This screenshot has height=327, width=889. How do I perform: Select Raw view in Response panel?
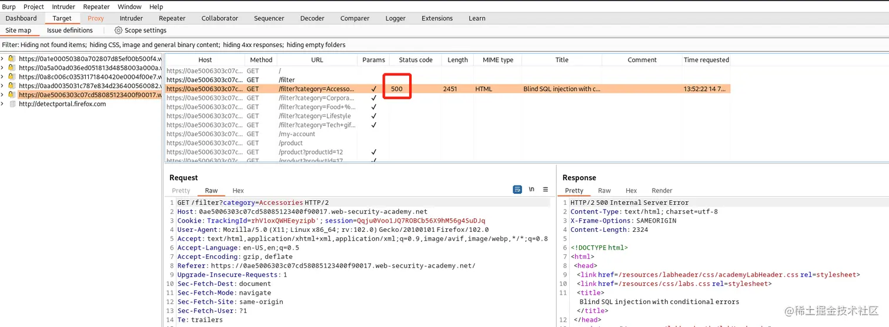coord(604,191)
